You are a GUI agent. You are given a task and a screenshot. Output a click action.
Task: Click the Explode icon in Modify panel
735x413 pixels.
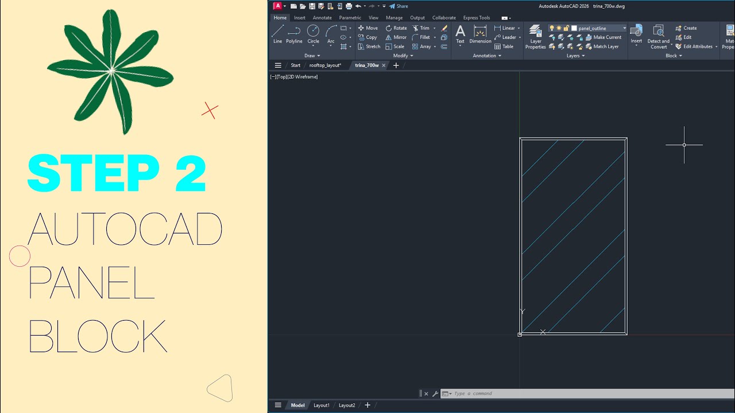(444, 37)
